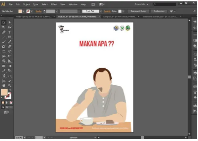
Task: Select the Direct Selection tool (white arrow)
Action: tap(10, 22)
